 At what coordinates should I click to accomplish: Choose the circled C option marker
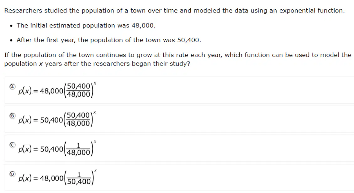[x=13, y=145]
